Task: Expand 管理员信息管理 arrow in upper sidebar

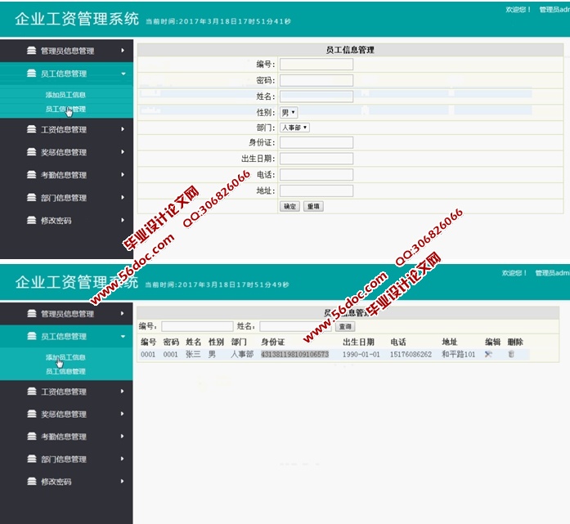Action: [x=123, y=51]
